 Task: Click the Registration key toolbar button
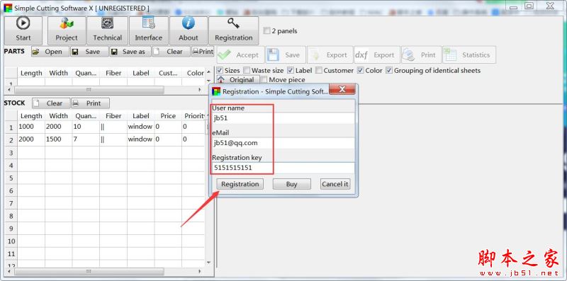coord(234,30)
